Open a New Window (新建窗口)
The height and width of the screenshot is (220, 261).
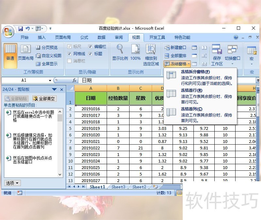(x=175, y=47)
